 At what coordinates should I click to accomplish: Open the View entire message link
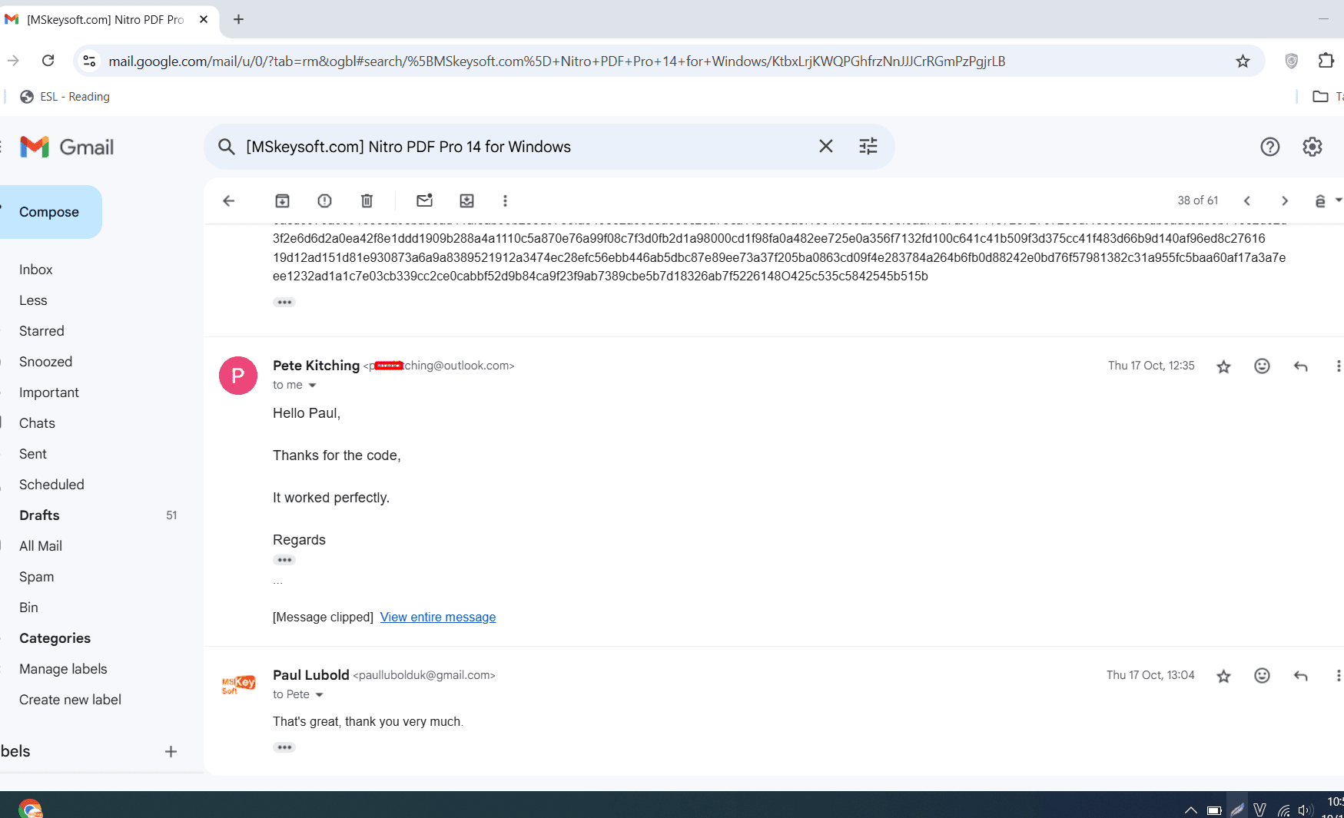point(437,618)
